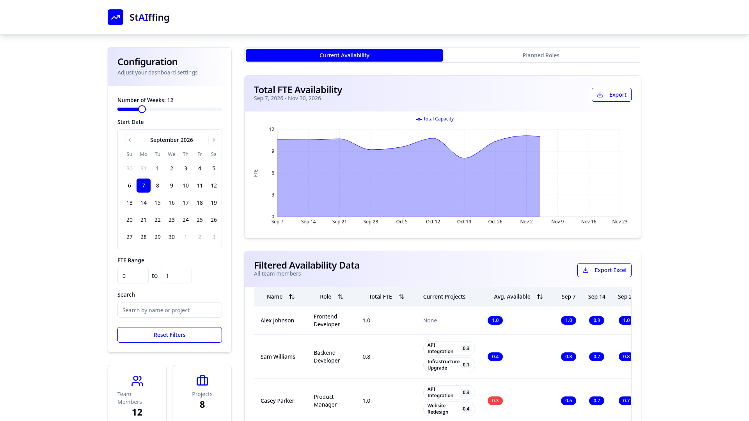Click the FTE Range minimum input
The height and width of the screenshot is (421, 749).
pos(133,276)
